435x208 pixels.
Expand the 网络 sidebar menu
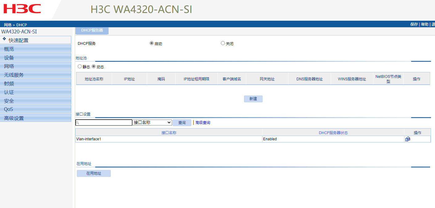35,66
